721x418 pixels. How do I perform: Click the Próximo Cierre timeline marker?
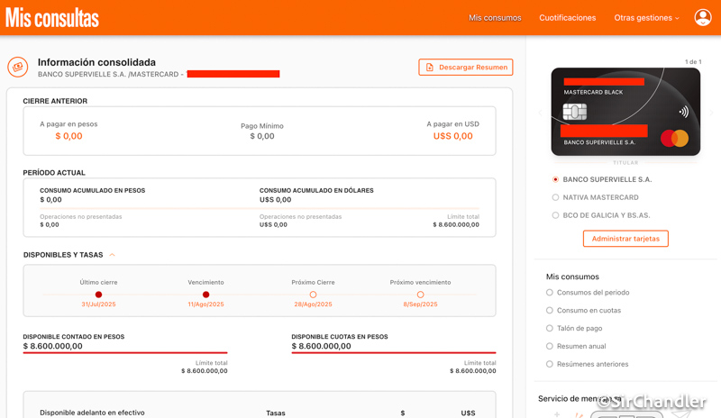coord(313,295)
